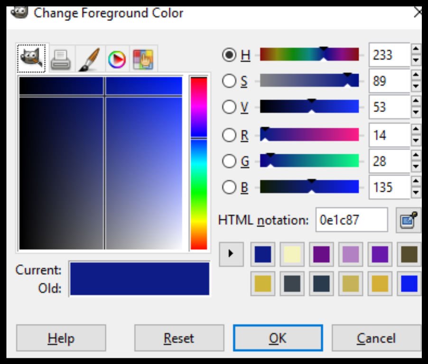Decrease the H value with down arrow
Screen dimensions: 428x364
click(416, 60)
